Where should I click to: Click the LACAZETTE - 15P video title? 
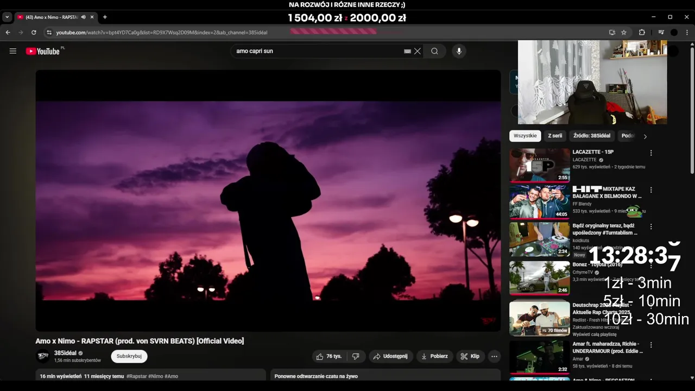593,152
